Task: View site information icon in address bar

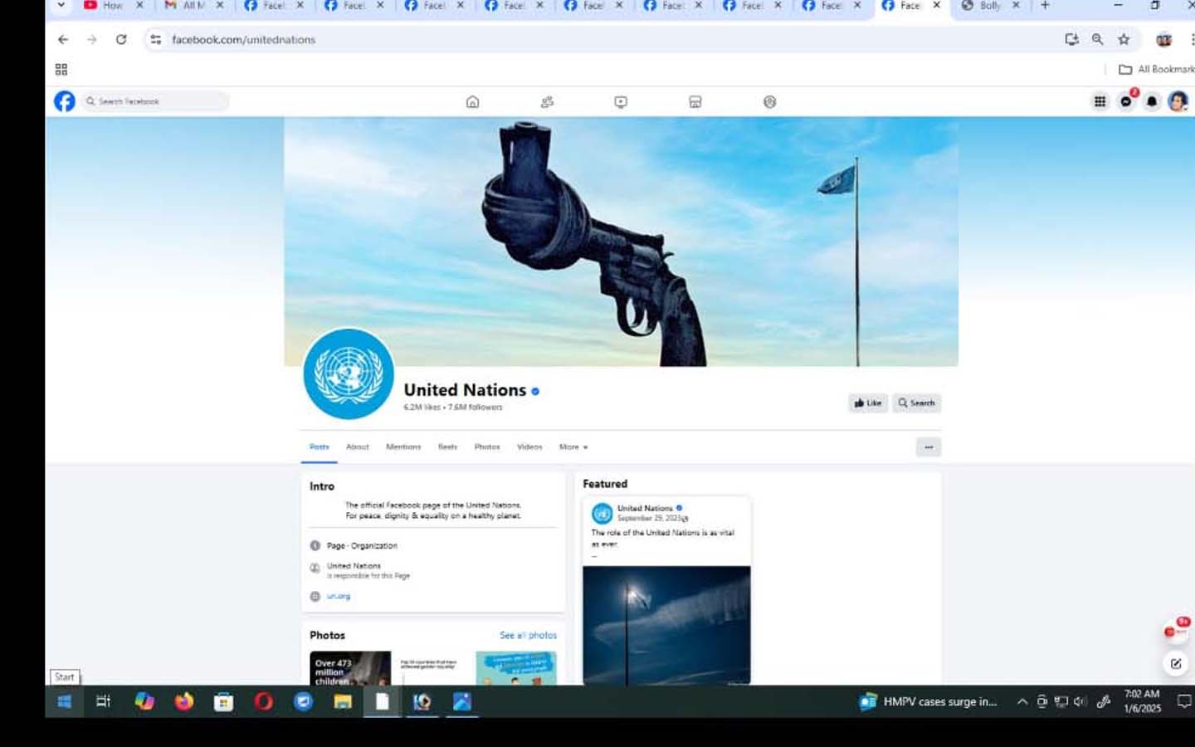Action: (155, 39)
